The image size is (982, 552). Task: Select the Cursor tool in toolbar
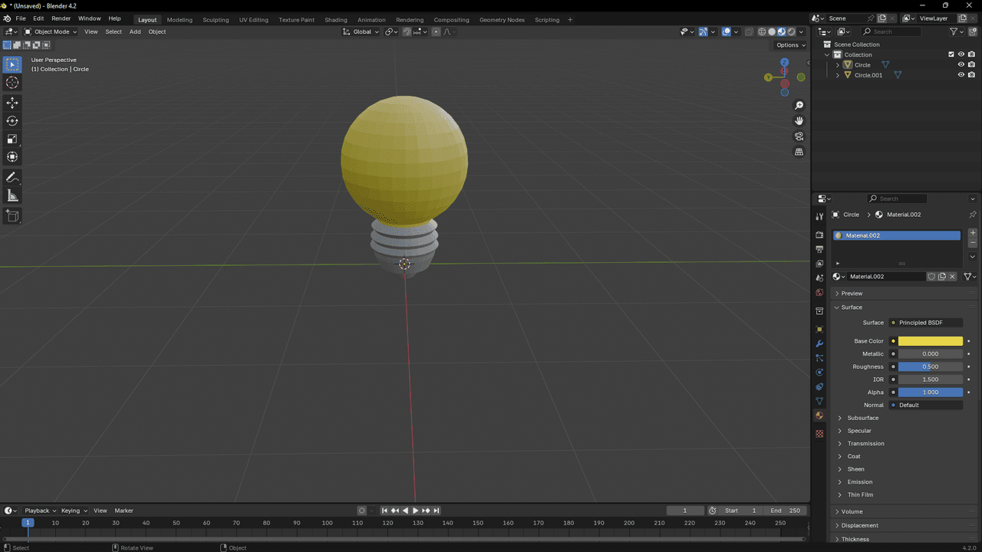point(12,83)
